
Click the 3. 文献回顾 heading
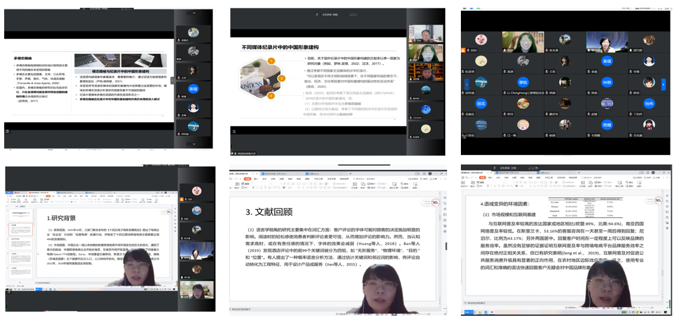[x=269, y=212]
